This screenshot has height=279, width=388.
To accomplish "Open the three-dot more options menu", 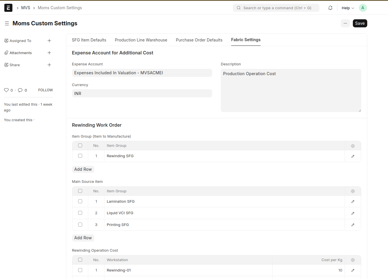I will pos(345,23).
